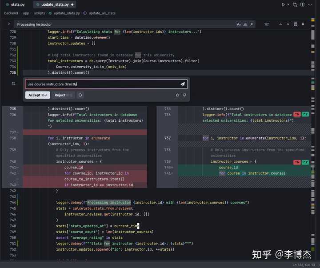Click the app breadcrumb
The height and width of the screenshot is (268, 320).
tap(26, 13)
